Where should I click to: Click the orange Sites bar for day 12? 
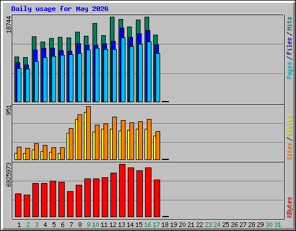pyautogui.click(x=114, y=138)
